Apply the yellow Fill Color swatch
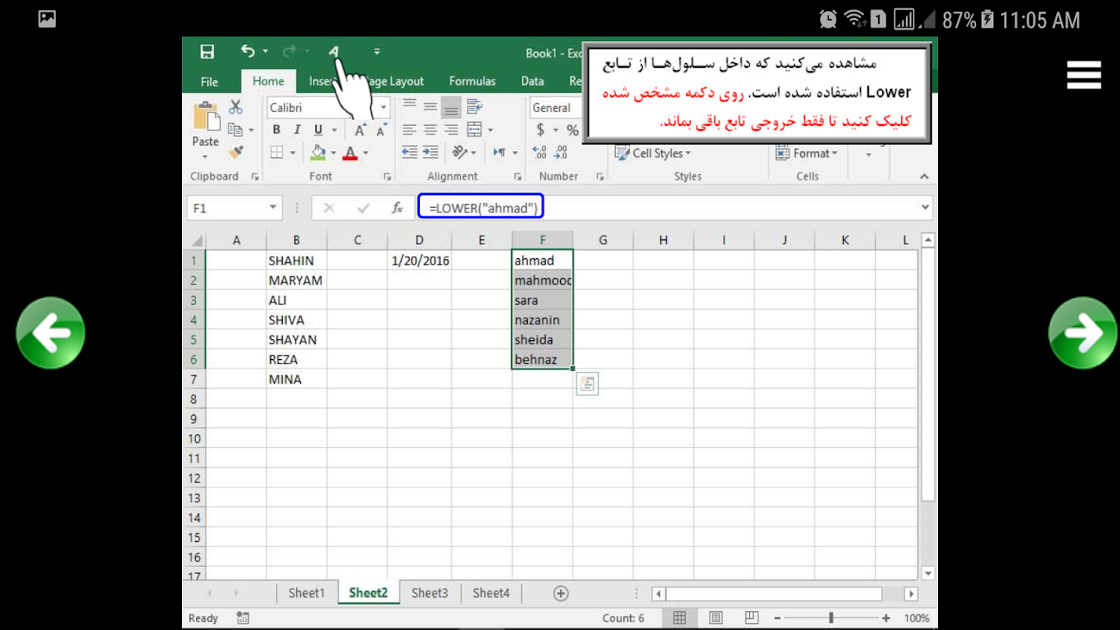 click(318, 152)
